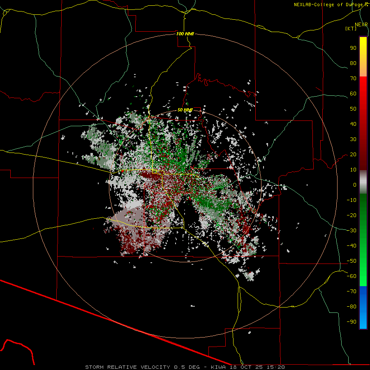Click the "80" value on the velocity scale

[353, 63]
